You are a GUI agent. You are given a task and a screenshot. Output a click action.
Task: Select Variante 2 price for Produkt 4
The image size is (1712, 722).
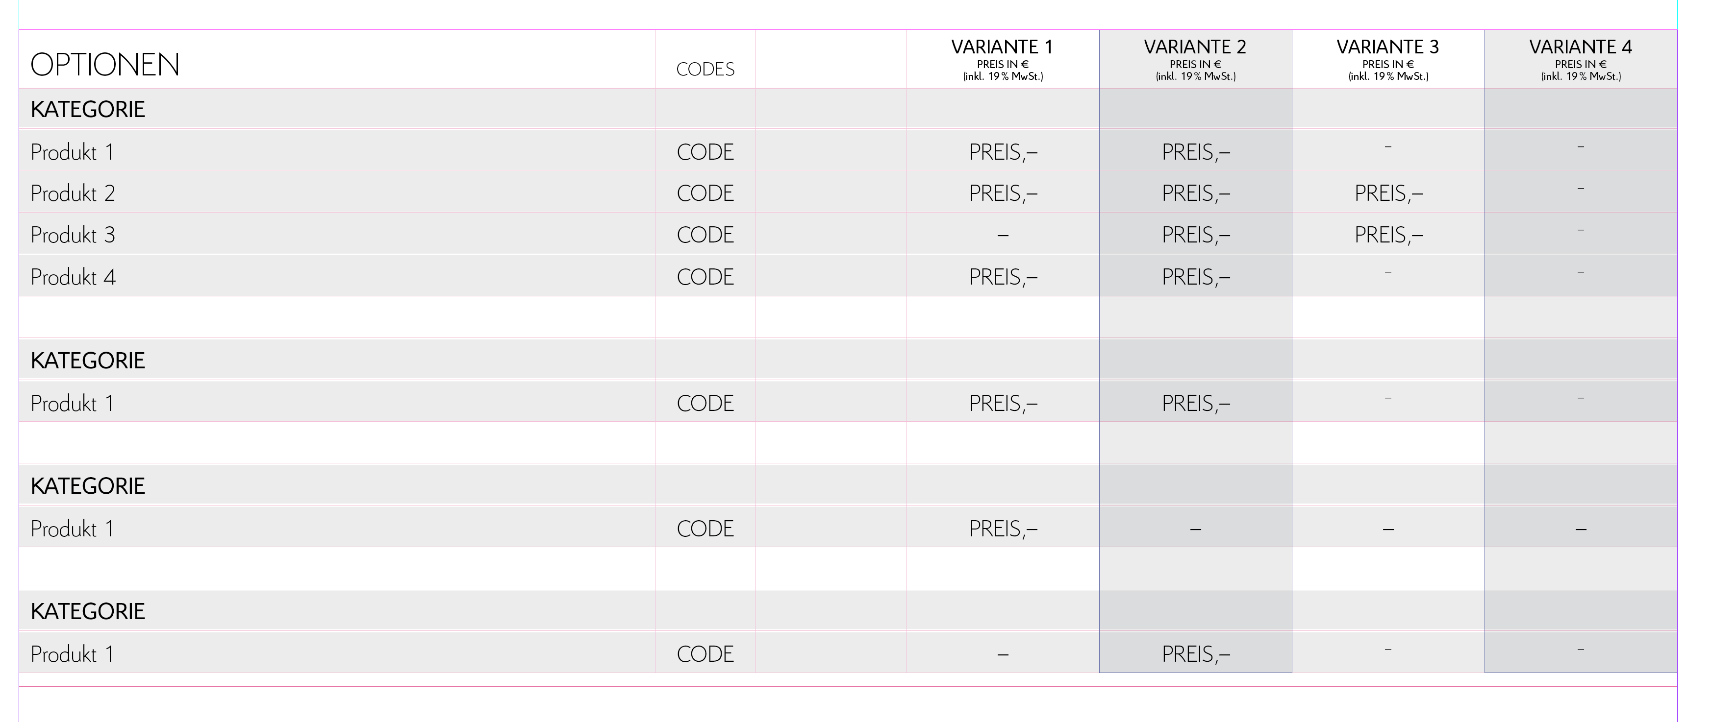point(1196,277)
